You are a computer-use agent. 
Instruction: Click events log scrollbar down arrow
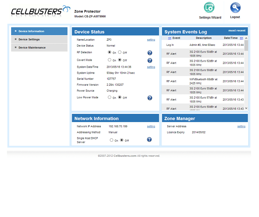pyautogui.click(x=246, y=108)
